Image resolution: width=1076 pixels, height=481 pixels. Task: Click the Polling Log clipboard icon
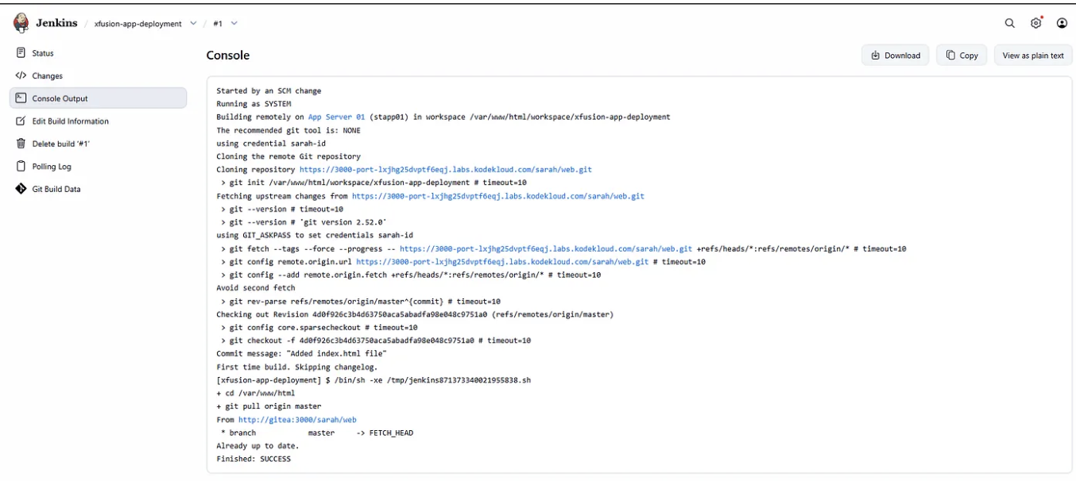coord(21,167)
